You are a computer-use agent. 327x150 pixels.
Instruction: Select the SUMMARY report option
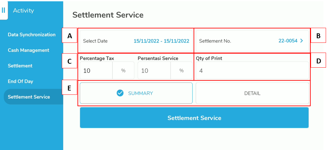(136, 93)
